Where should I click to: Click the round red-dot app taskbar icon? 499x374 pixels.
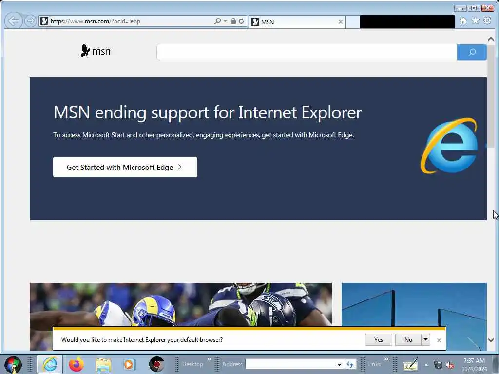(156, 364)
